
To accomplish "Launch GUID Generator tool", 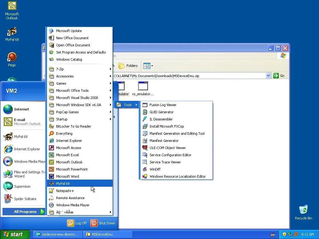I will pos(176,112).
